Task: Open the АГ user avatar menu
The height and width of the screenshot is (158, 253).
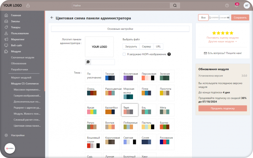Action: point(246,5)
